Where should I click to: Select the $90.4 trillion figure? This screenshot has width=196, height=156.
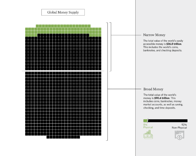162,98
